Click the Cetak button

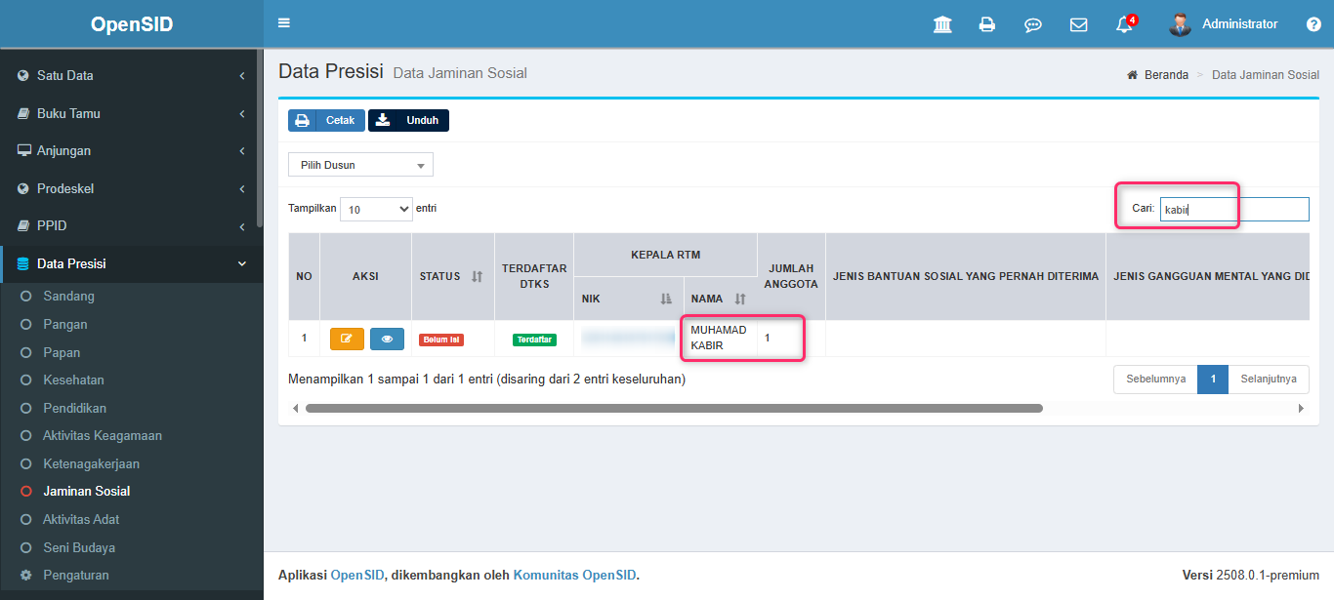(x=326, y=120)
